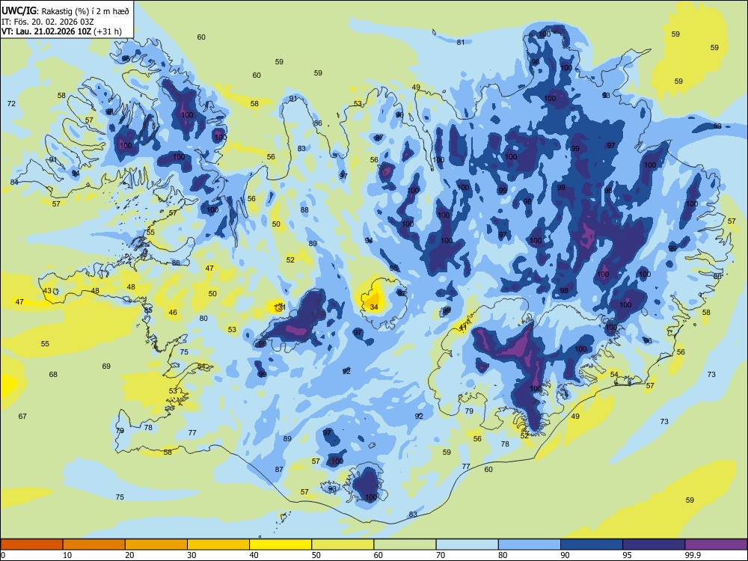
Task: Click the '34' humidity value on the map
Action: 374,307
